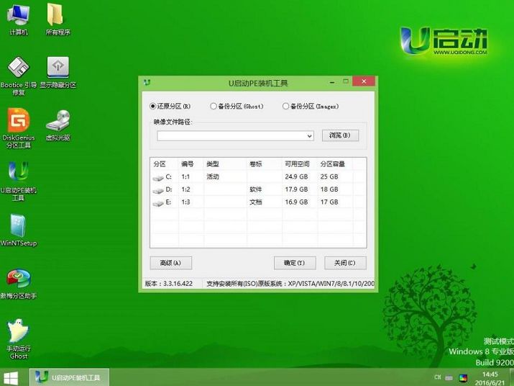Click the CH language indicator in tray
The image size is (514, 386).
point(438,377)
